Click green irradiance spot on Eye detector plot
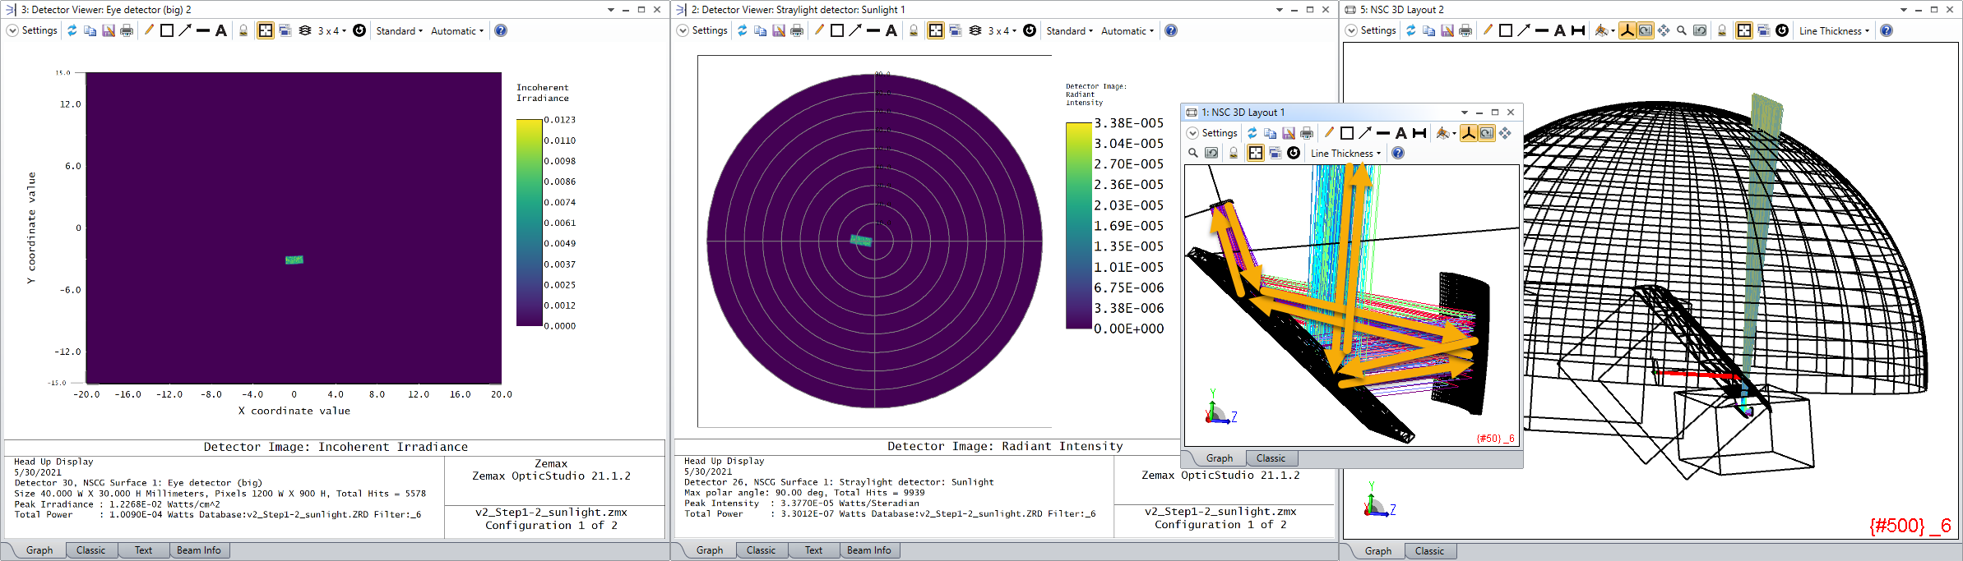The height and width of the screenshot is (561, 1963). click(294, 260)
